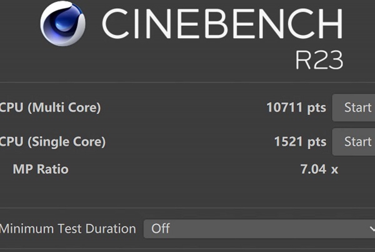
Task: Click the 1521 pts single core score
Action: (299, 141)
